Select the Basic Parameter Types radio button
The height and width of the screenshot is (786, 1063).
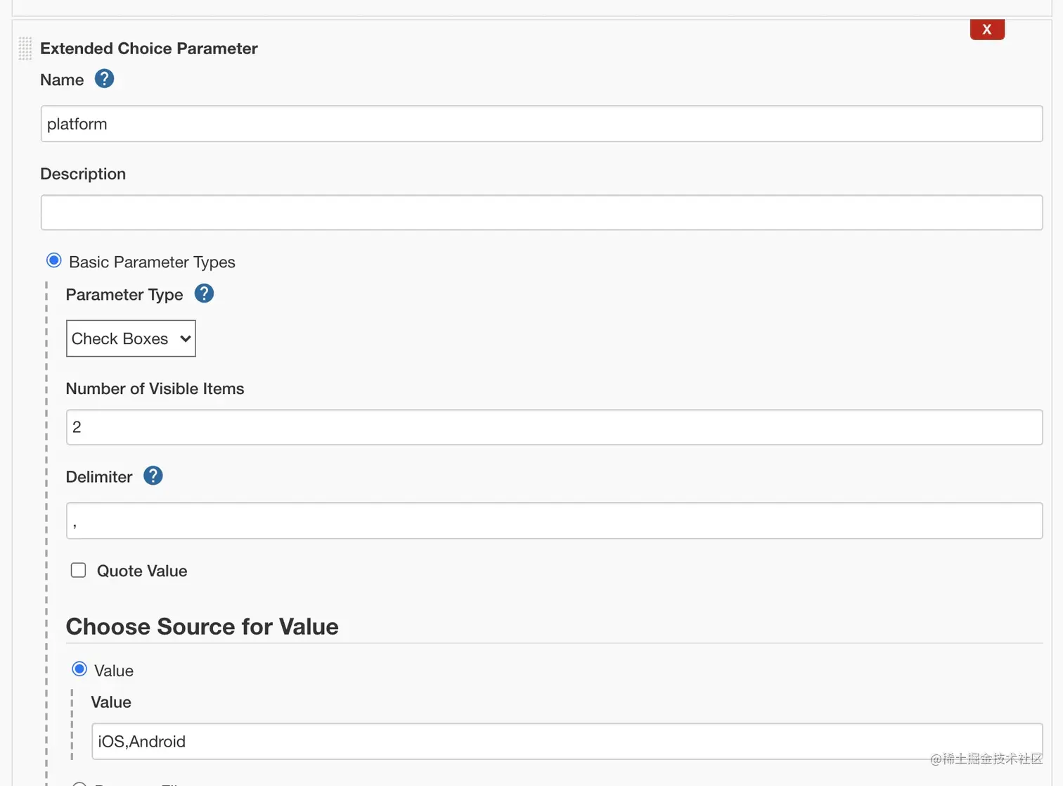(54, 261)
